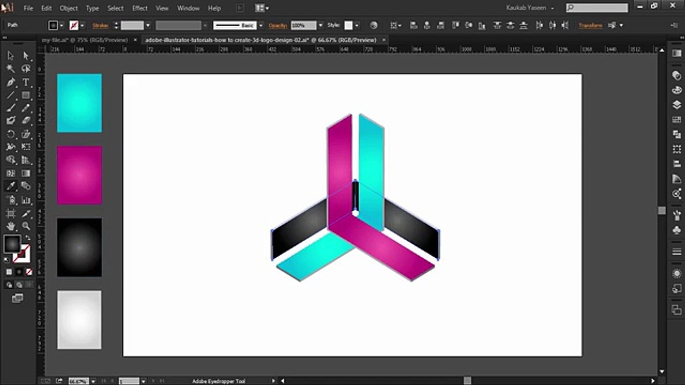Open the Kaukab Yaseen workspace dropdown

530,8
